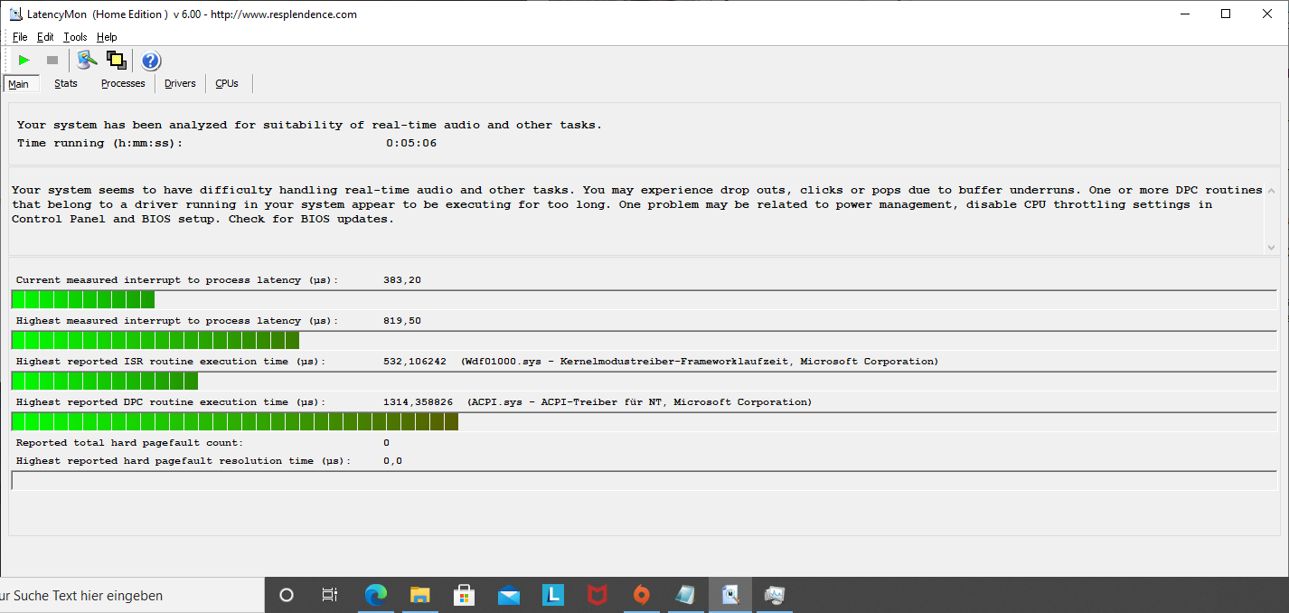Open the File menu
Screen dimensions: 1289x613
pyautogui.click(x=20, y=37)
